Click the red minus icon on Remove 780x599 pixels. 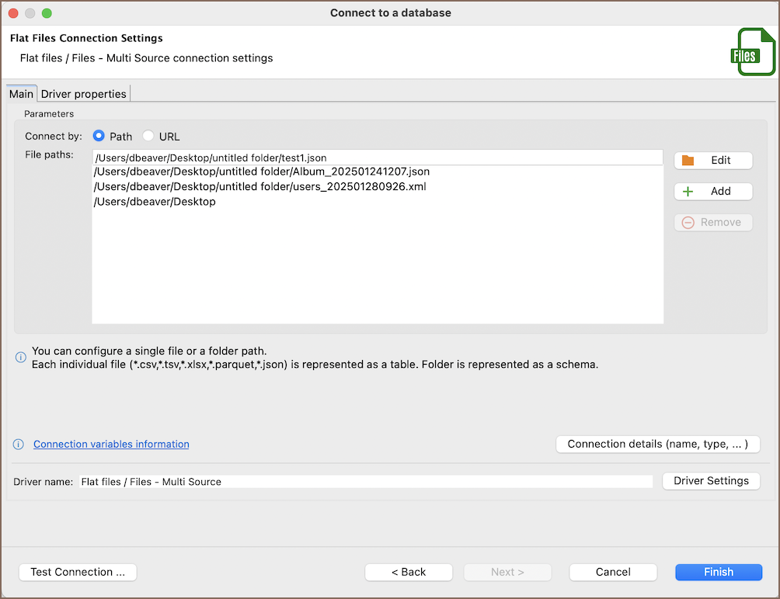click(688, 223)
